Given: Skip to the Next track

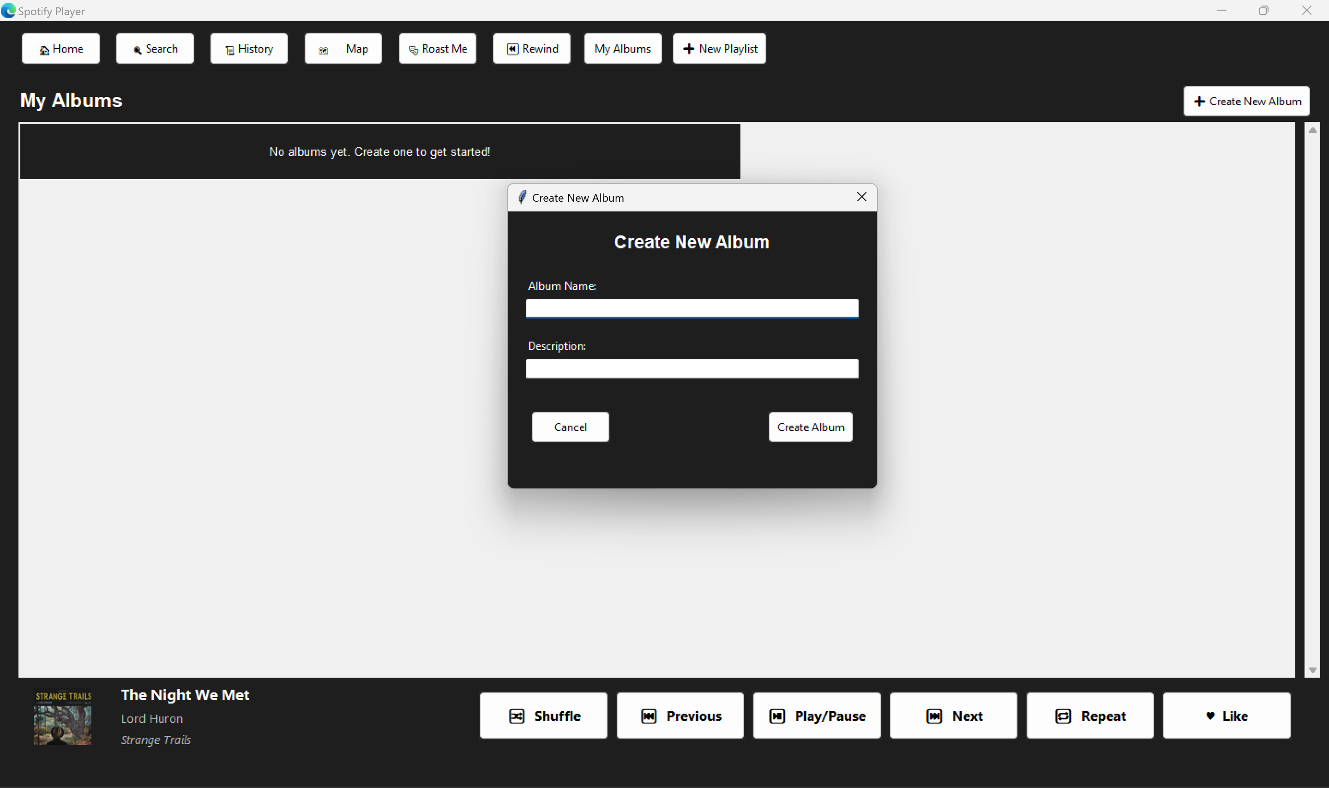Looking at the screenshot, I should 953,716.
